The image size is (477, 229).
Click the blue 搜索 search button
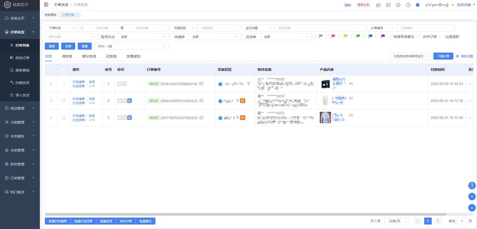52,46
